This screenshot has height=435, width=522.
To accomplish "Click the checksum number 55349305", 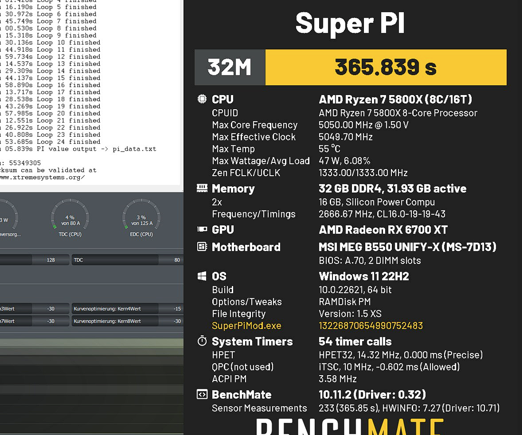I will [25, 163].
